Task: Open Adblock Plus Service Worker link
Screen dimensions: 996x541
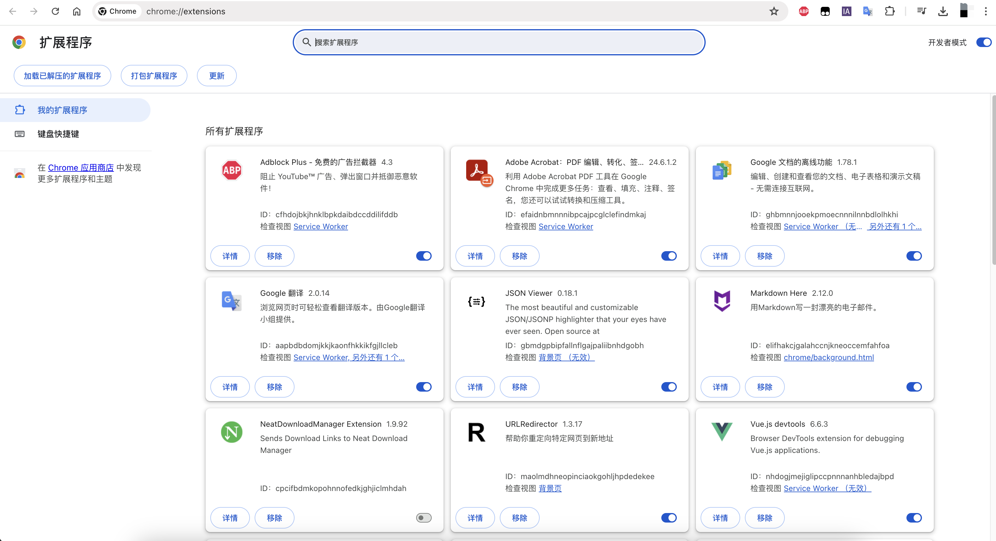Action: 320,226
